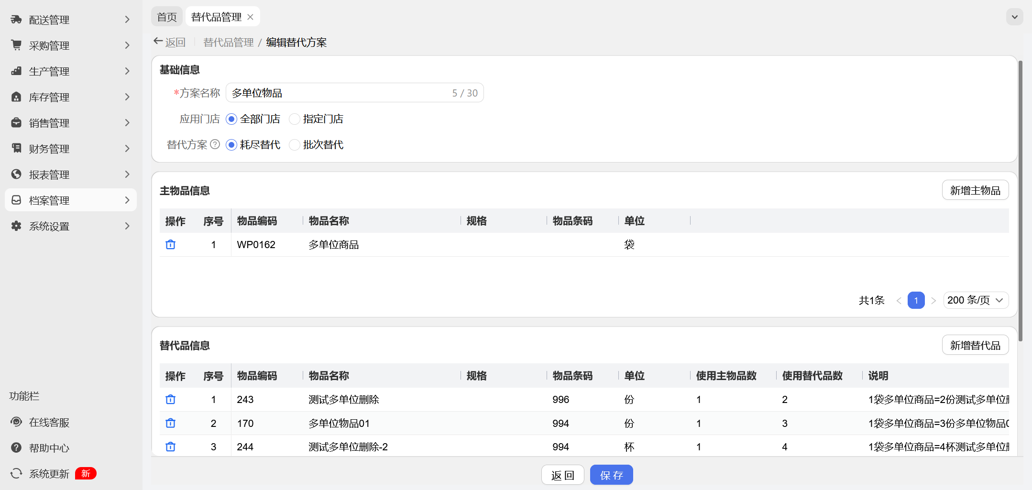Click the 财务管理 icon in sidebar

coord(16,149)
